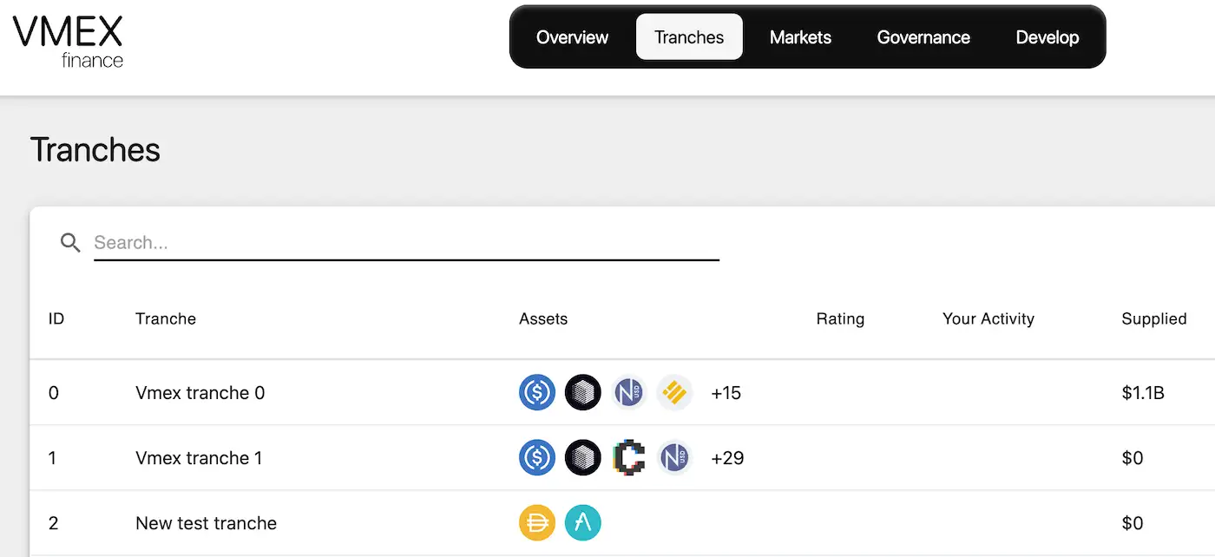Click the magnifying glass search icon
Image resolution: width=1215 pixels, height=557 pixels.
tap(70, 243)
